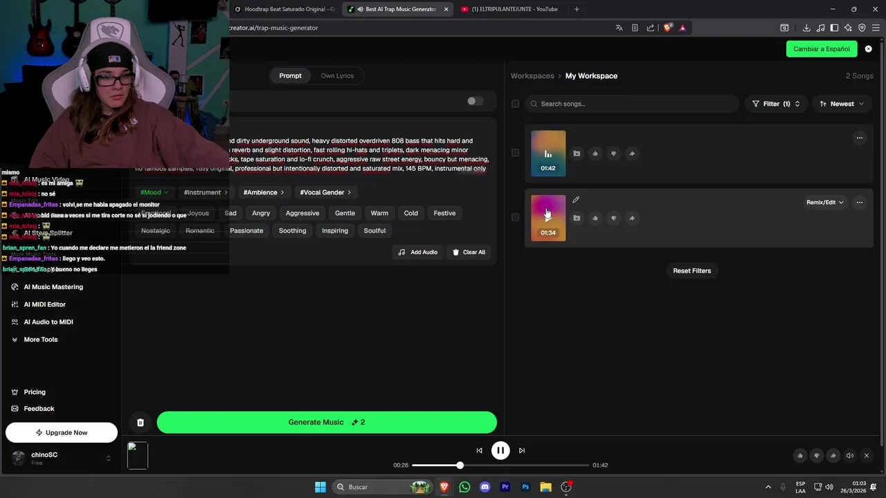The height and width of the screenshot is (498, 886).
Task: Click the Clear All button
Action: (x=469, y=252)
